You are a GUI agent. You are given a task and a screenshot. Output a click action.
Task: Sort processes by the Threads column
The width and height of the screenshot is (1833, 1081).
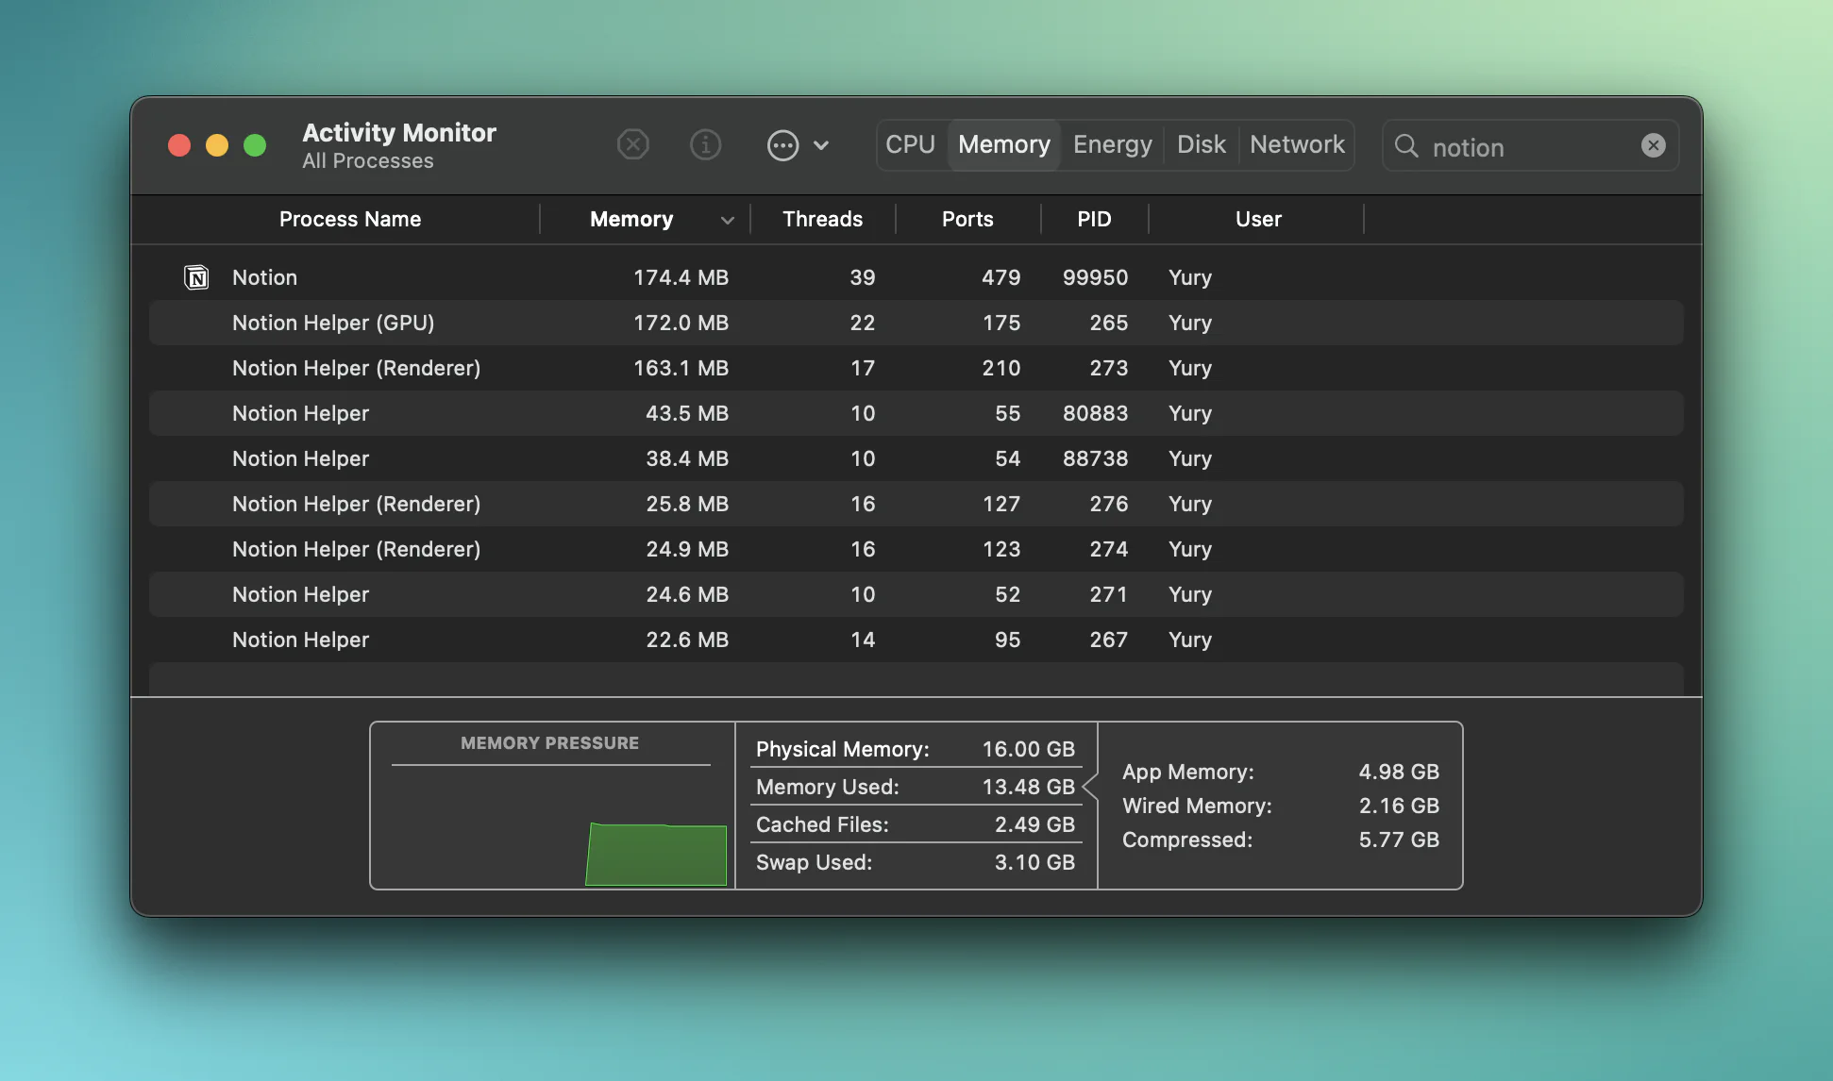click(822, 219)
